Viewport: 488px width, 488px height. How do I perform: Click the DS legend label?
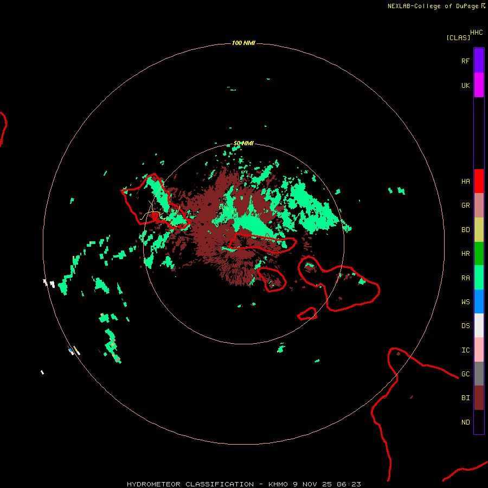point(465,325)
